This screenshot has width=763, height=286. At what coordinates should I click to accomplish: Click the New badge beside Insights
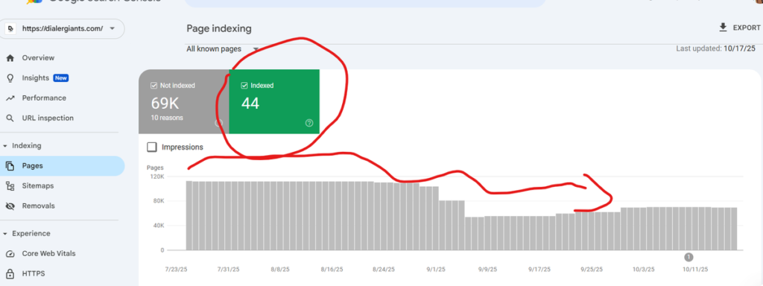(61, 77)
